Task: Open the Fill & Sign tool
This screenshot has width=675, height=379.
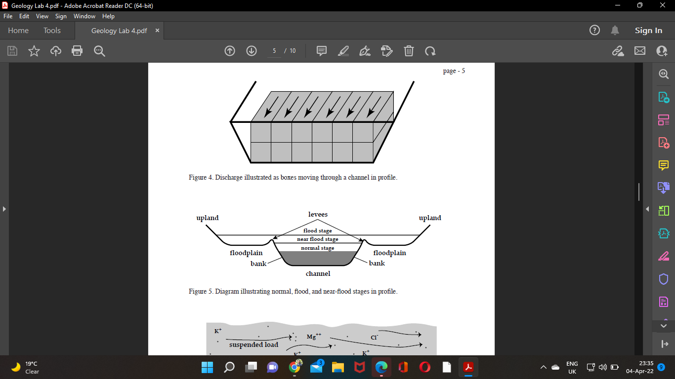Action: point(663,256)
